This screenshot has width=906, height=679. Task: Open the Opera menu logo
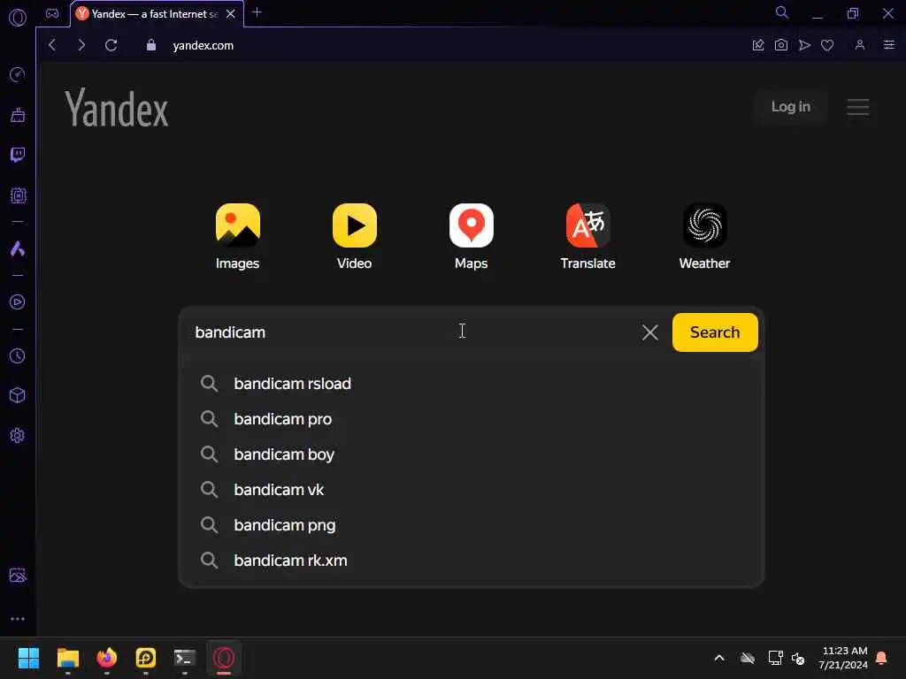[18, 18]
